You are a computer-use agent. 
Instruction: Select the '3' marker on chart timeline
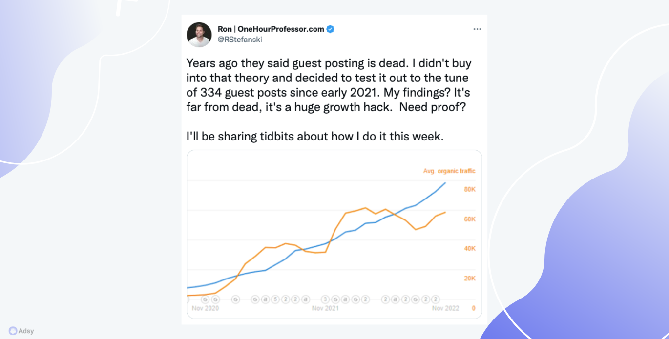click(x=325, y=299)
